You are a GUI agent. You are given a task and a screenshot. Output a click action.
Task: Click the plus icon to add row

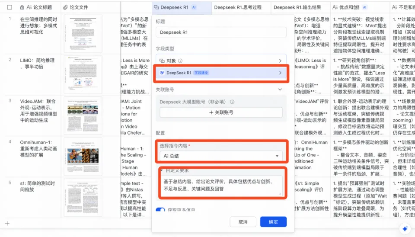coord(7,224)
